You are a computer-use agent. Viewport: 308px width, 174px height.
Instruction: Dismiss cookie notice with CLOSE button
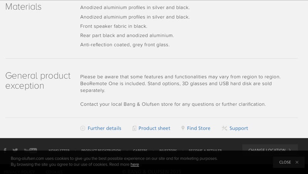(x=289, y=162)
